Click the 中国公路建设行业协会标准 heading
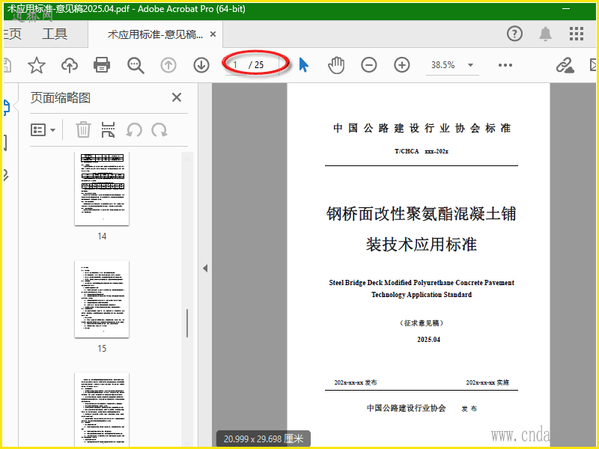 (422, 128)
